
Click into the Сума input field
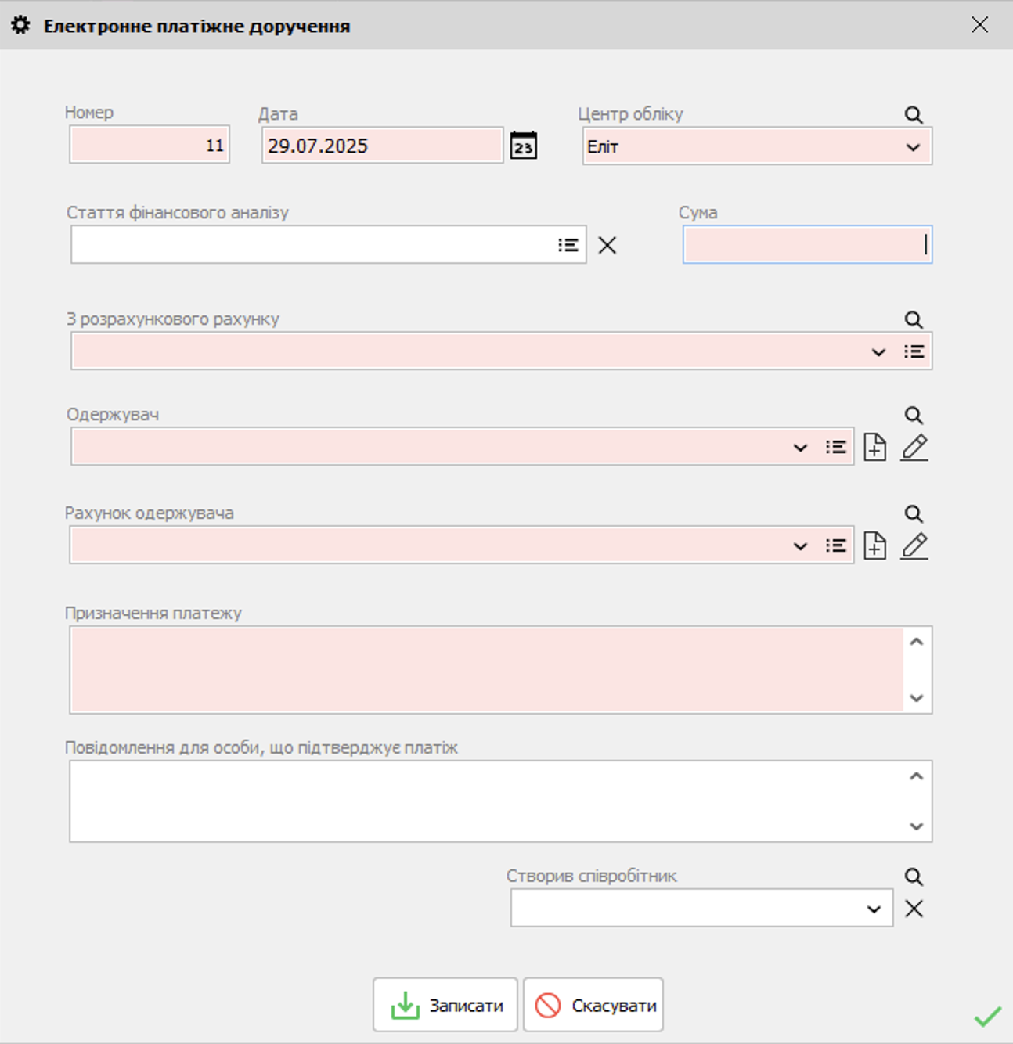coord(806,245)
